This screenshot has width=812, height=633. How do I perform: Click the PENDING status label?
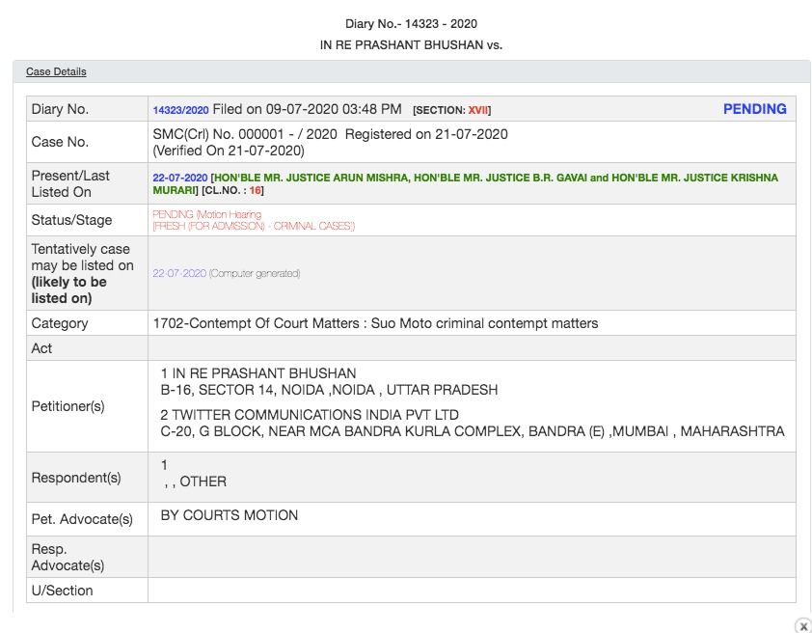754,109
